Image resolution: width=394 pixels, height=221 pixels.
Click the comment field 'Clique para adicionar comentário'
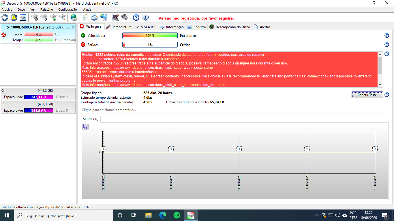pyautogui.click(x=232, y=110)
